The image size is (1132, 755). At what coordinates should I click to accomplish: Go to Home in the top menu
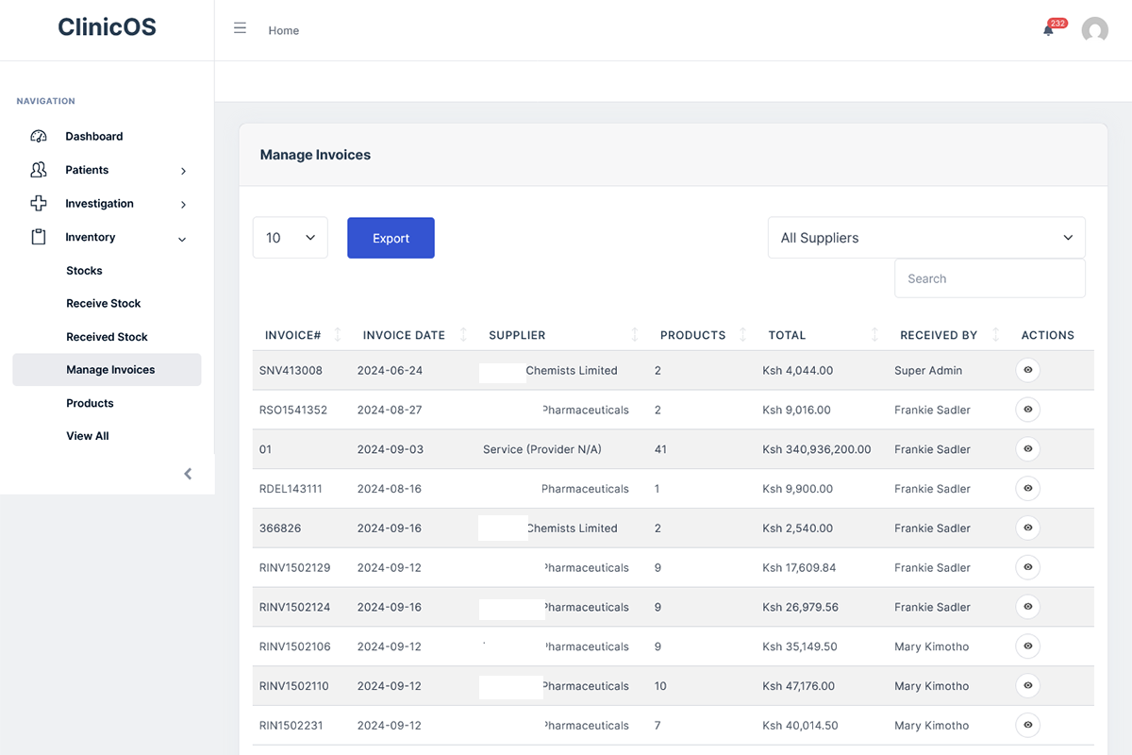(x=283, y=30)
